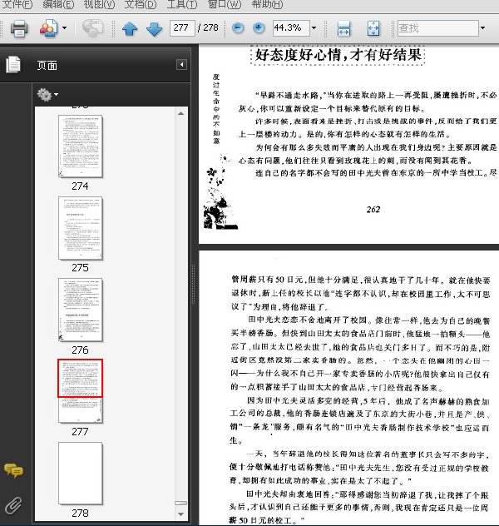
Task: Zoom out with the minus button
Action: [238, 27]
